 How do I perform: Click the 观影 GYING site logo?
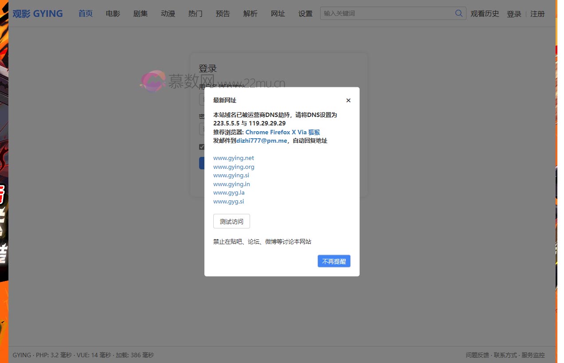pyautogui.click(x=38, y=13)
